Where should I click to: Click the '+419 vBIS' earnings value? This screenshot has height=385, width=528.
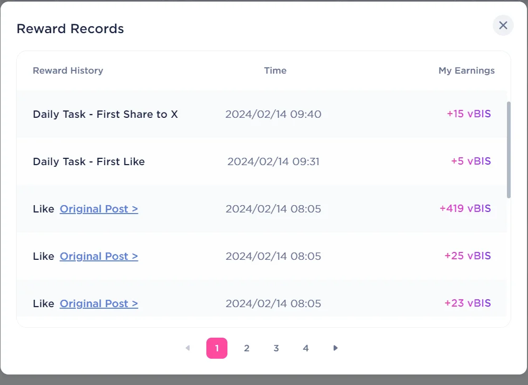[x=465, y=209]
